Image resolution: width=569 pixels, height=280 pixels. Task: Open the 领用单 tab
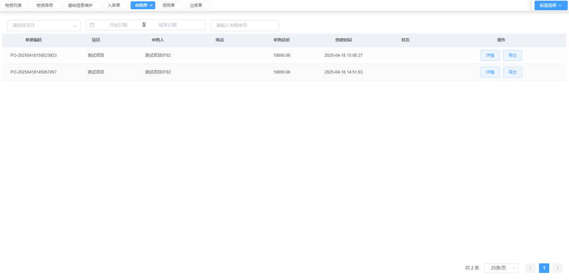[169, 6]
